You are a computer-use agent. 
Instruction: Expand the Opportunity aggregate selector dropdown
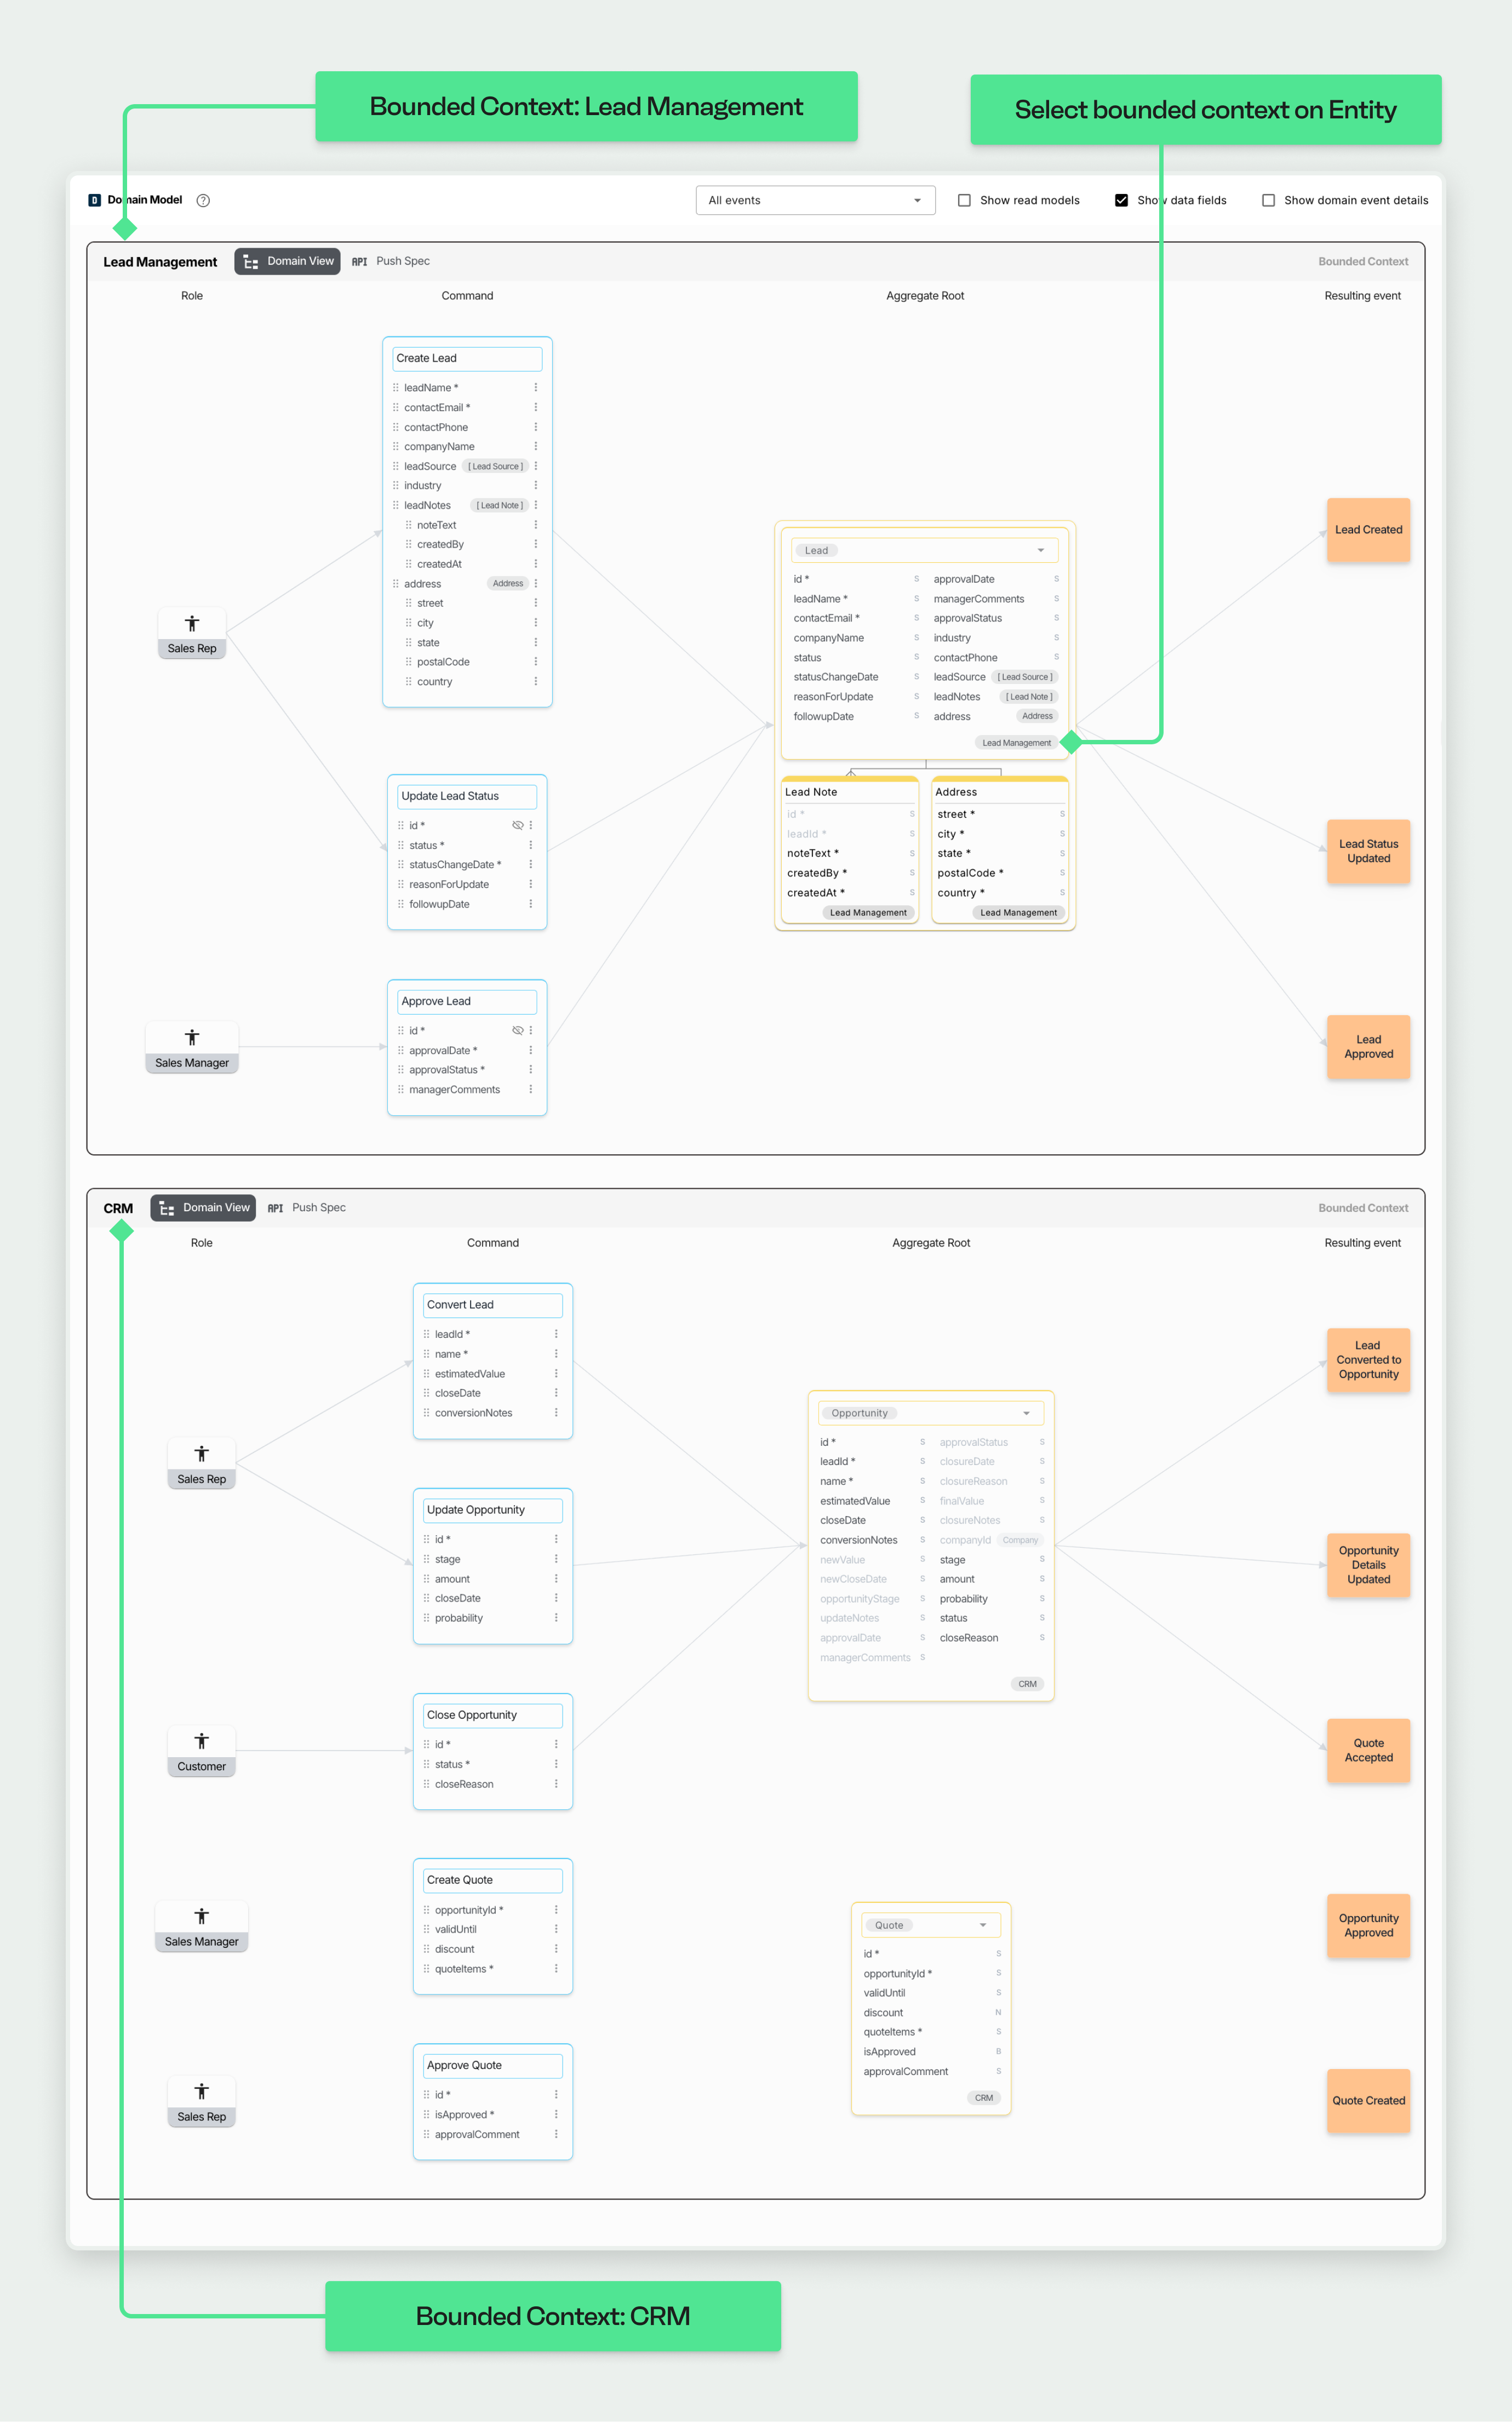[x=1027, y=1412]
